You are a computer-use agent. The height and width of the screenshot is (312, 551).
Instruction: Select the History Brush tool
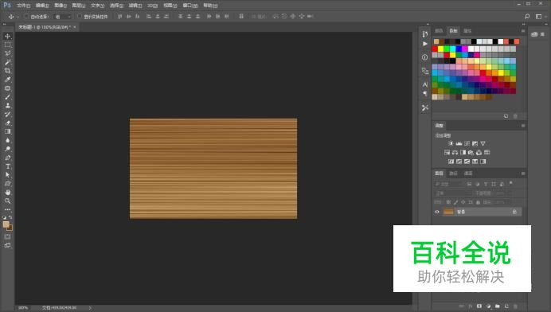(7, 114)
